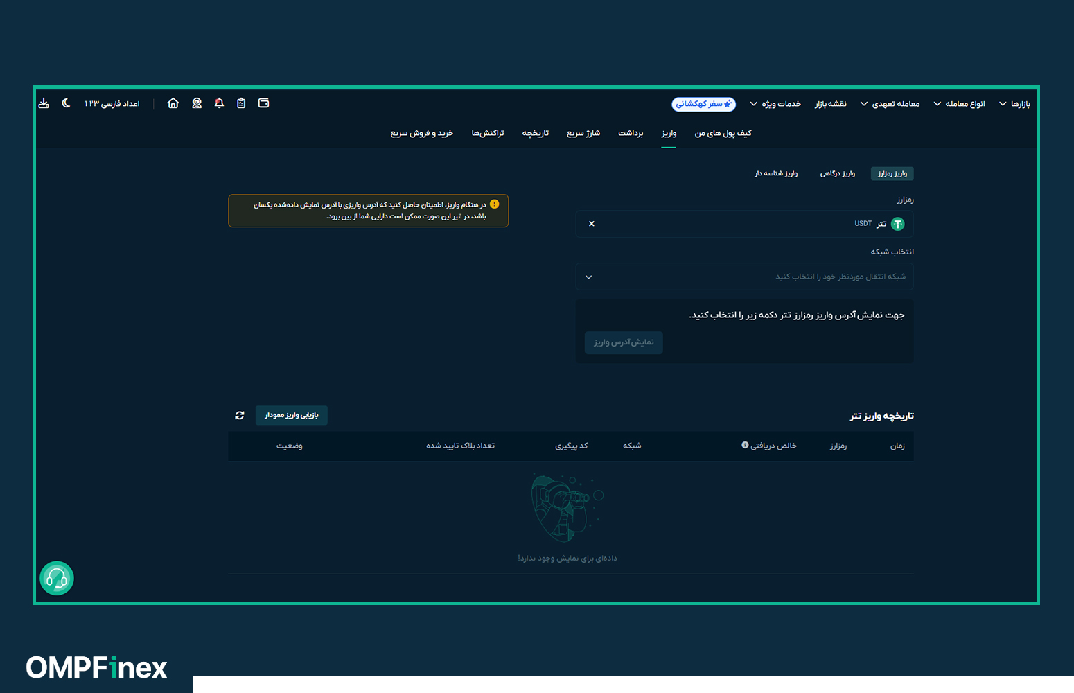Click the شبکه column header
The image size is (1074, 693).
point(632,446)
